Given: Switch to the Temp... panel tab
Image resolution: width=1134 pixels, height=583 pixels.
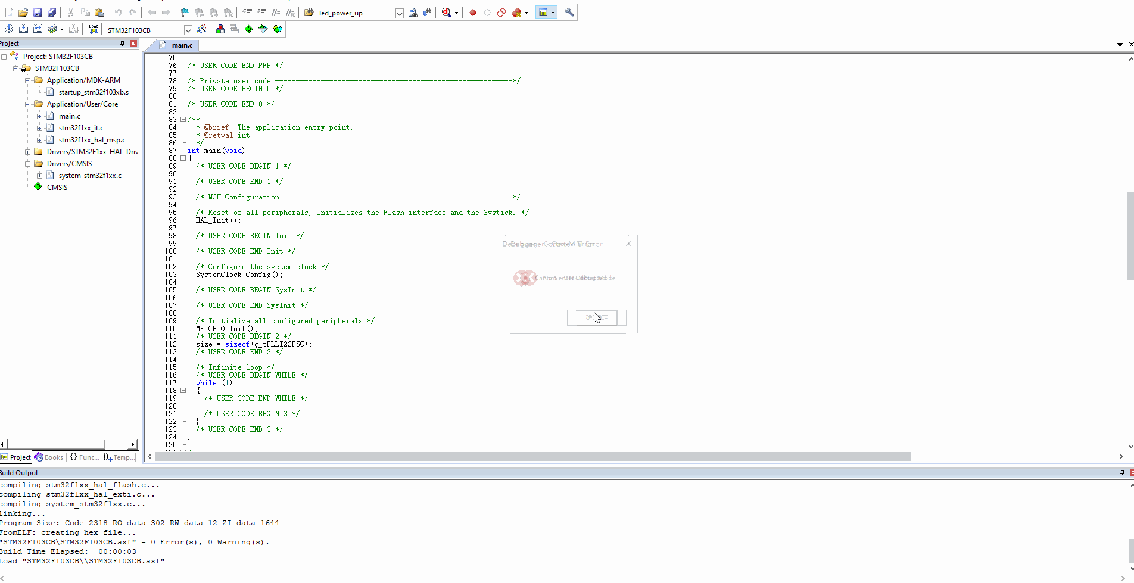Looking at the screenshot, I should tap(119, 457).
